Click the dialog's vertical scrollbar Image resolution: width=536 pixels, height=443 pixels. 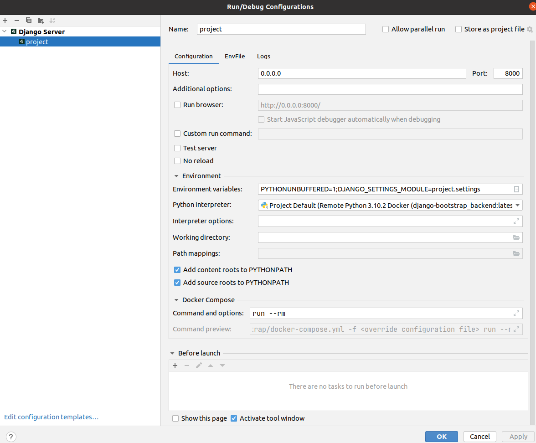point(532,232)
